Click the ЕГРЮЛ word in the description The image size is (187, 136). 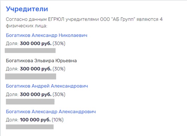pos(56,19)
